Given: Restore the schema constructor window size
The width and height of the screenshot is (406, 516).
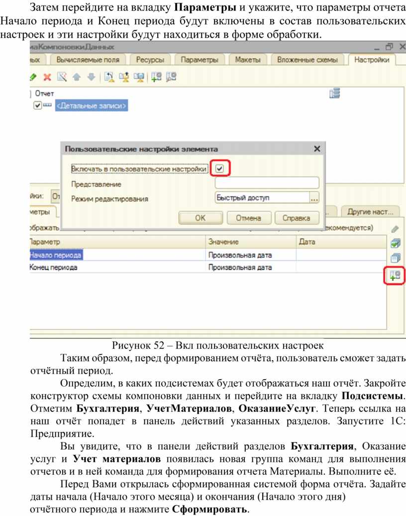Looking at the screenshot, I should pos(389,47).
